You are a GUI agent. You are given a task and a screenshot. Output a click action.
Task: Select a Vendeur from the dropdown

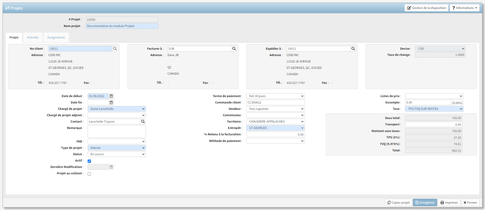pos(275,109)
